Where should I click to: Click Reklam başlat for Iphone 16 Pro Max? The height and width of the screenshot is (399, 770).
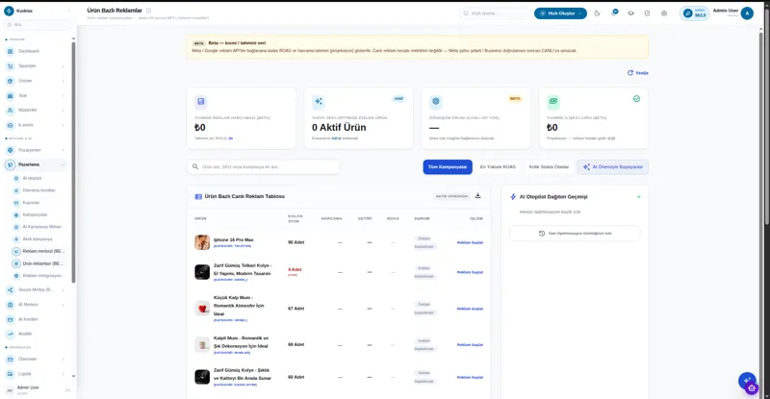470,242
